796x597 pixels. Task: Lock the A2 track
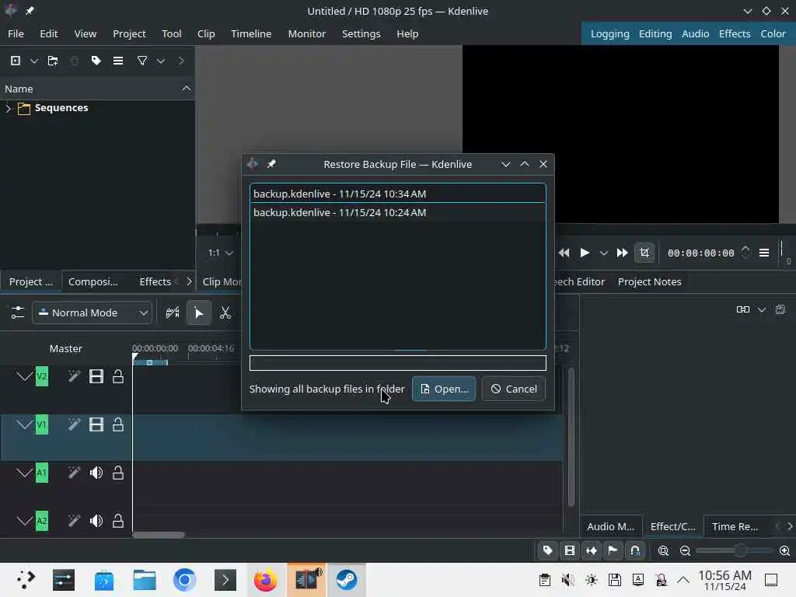[118, 521]
